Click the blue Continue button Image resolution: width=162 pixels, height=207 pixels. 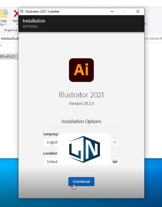click(x=81, y=181)
